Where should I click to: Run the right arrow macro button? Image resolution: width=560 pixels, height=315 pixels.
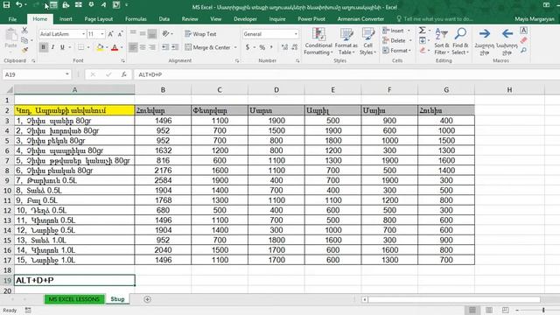coord(484,41)
